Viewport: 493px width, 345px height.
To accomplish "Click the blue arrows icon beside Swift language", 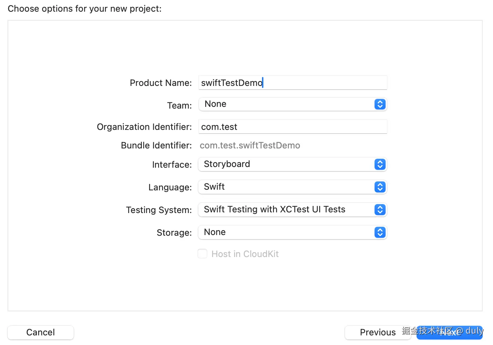I will click(x=380, y=187).
